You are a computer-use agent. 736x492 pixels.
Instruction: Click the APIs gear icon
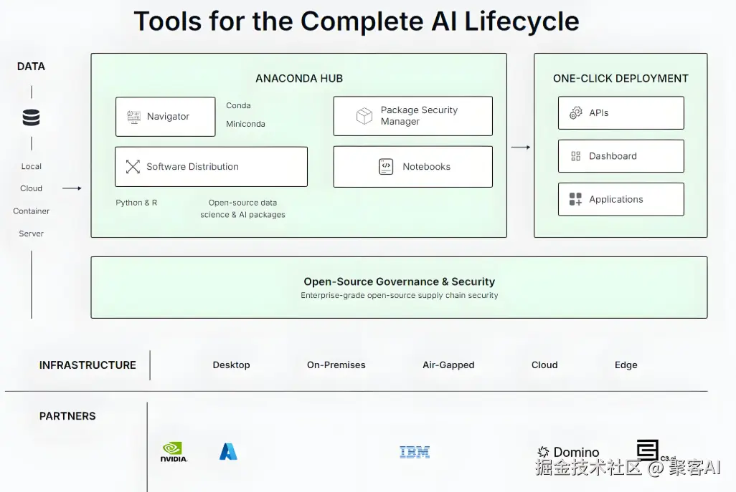click(575, 113)
